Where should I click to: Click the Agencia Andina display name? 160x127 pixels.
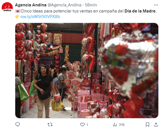point(31,5)
